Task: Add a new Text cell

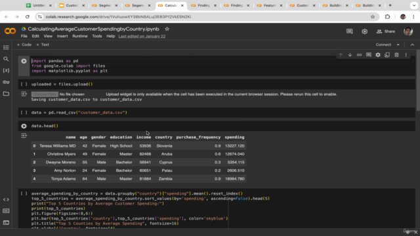Action: pos(43,45)
